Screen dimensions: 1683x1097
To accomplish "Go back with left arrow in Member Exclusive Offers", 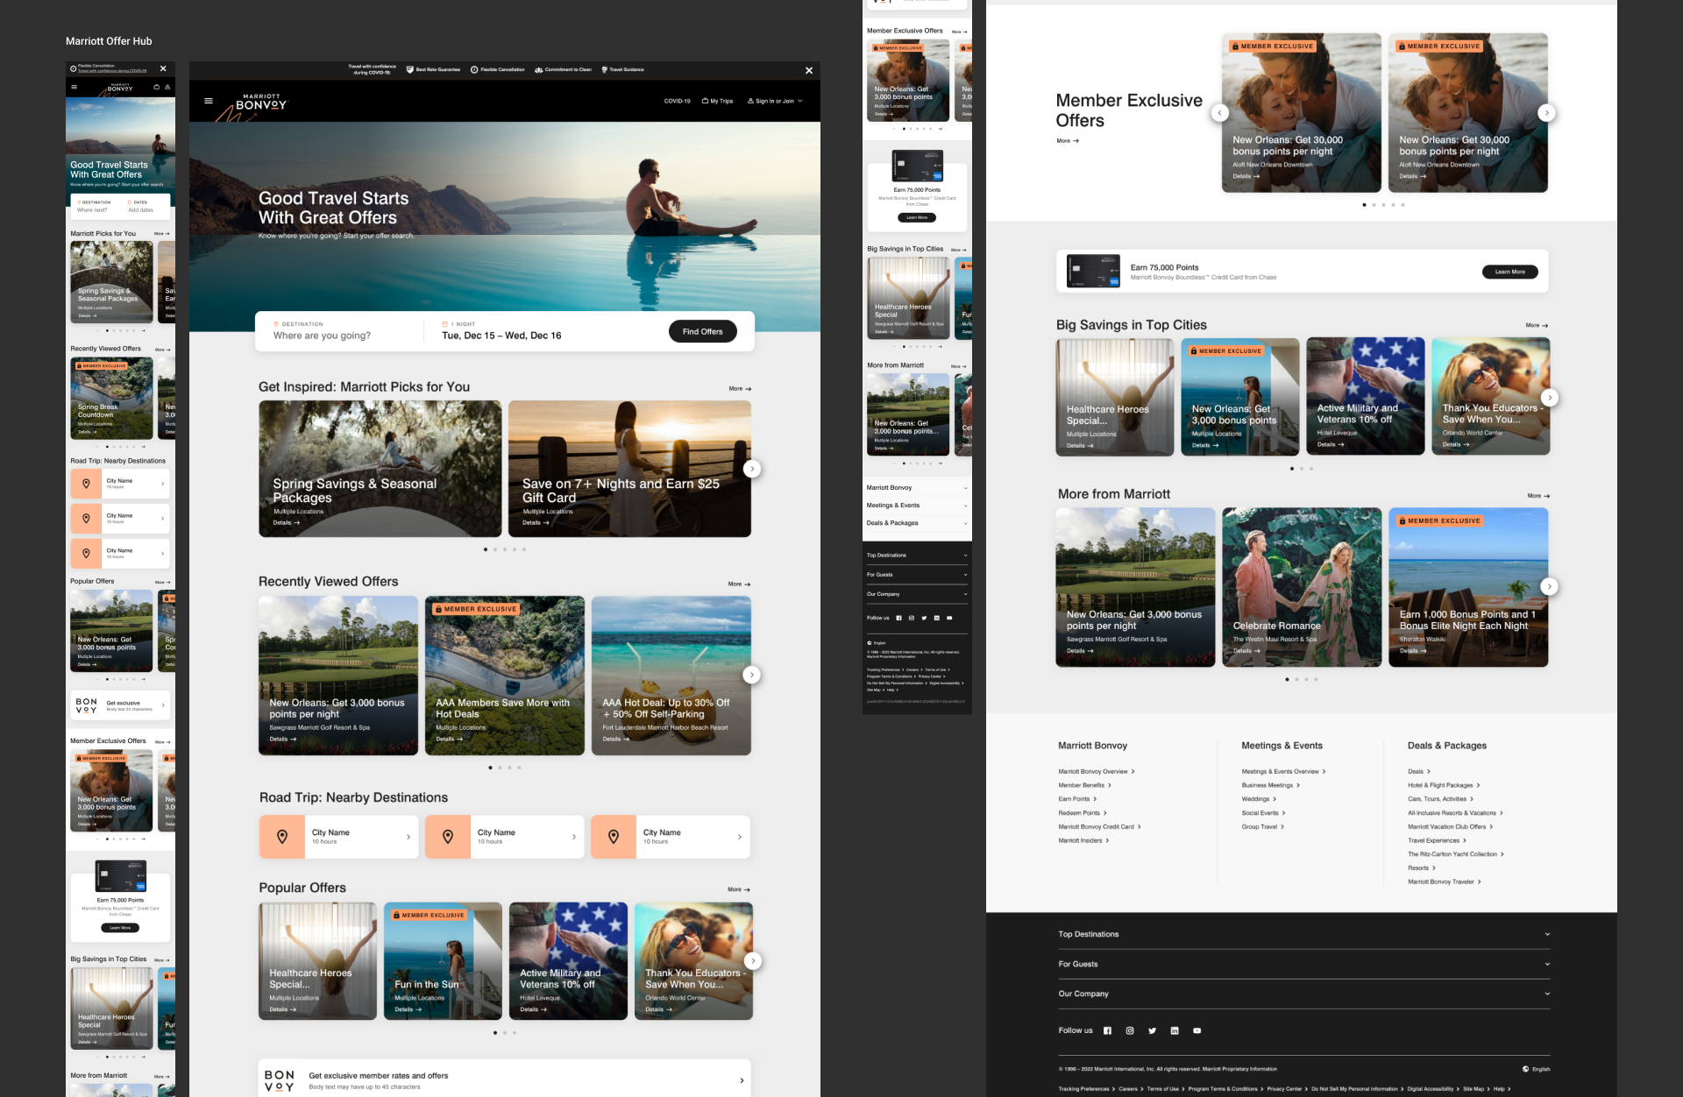I will click(x=1219, y=112).
